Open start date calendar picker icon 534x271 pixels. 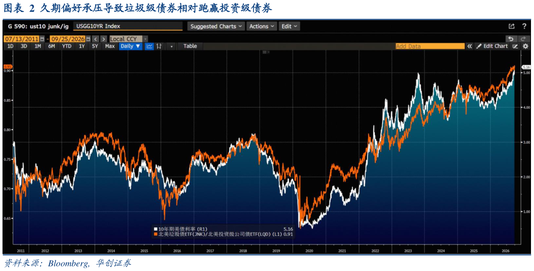pyautogui.click(x=42, y=39)
